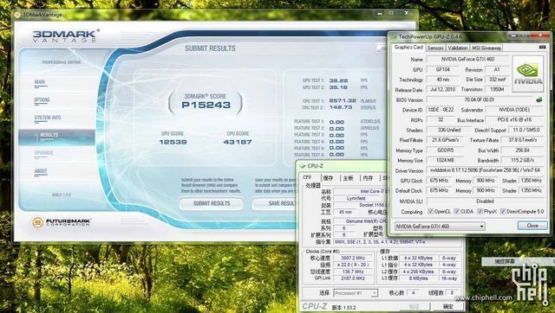Open the MSI Giveaway tab
This screenshot has height=313, width=555.
[486, 48]
